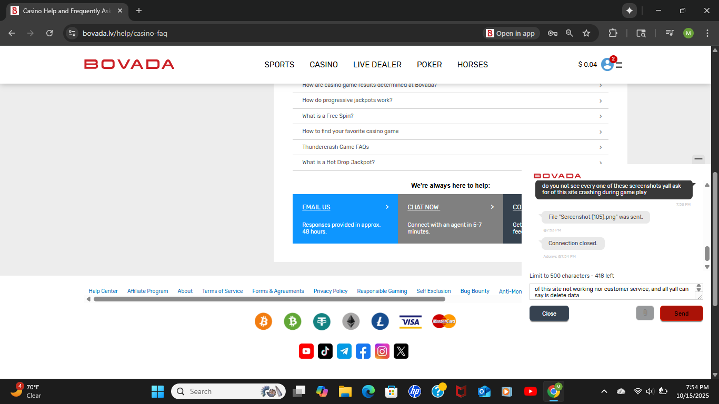The height and width of the screenshot is (404, 719).
Task: Click the chat attachment paperclip button
Action: click(645, 314)
